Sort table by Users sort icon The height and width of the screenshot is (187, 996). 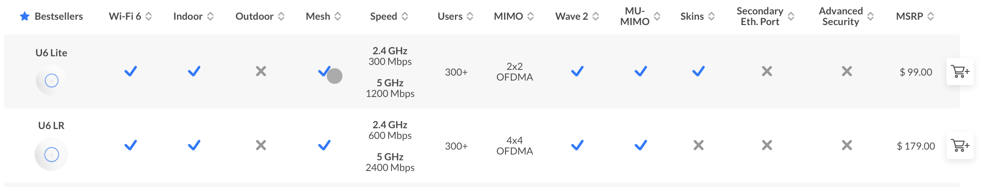pyautogui.click(x=470, y=16)
